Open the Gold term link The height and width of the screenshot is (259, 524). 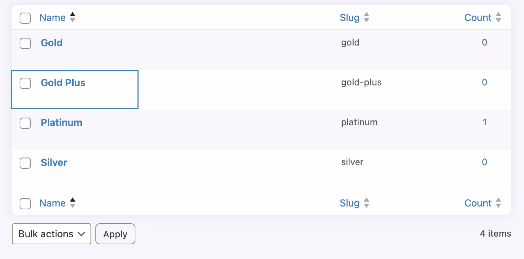(x=52, y=43)
